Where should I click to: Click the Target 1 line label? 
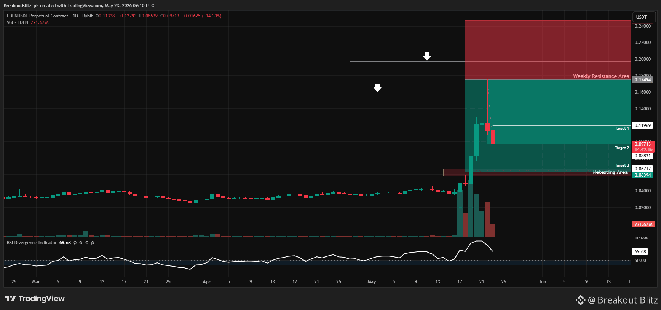click(622, 129)
